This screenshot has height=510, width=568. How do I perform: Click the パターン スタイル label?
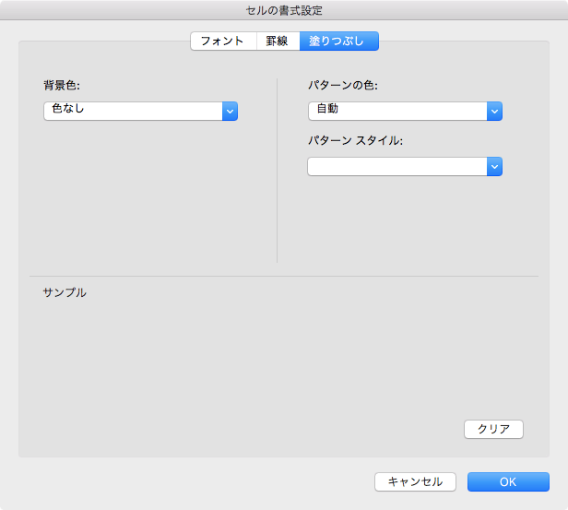[x=356, y=141]
